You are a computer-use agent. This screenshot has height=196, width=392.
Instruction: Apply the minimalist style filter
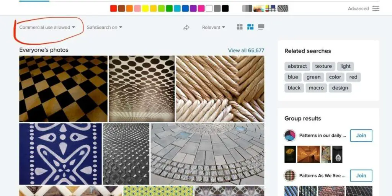point(271,8)
